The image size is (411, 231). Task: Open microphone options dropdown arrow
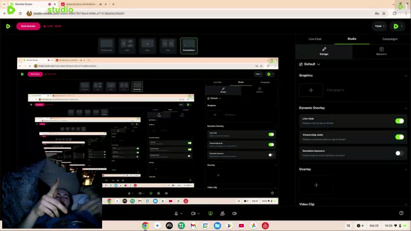coord(181,214)
